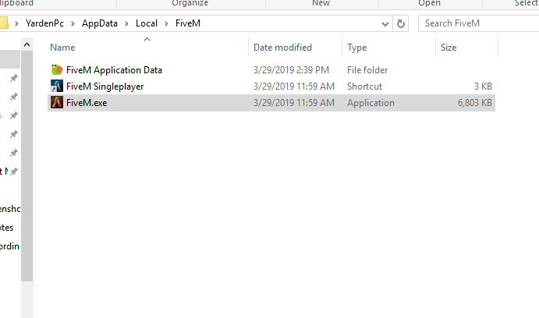Go to YardenPc in the breadcrumb
Viewport: 539px width, 318px height.
tap(44, 23)
